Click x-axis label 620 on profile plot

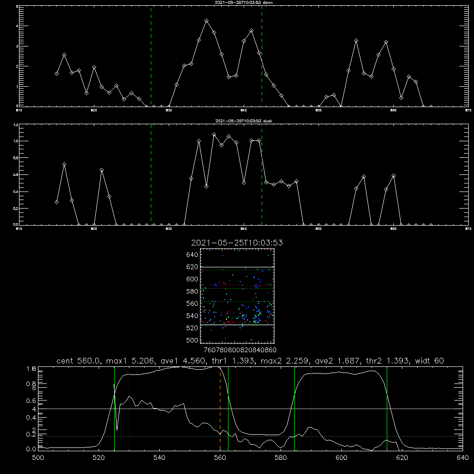tap(402, 458)
